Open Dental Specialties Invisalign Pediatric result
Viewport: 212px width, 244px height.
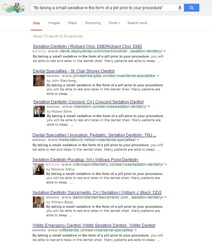pyautogui.click(x=94, y=135)
